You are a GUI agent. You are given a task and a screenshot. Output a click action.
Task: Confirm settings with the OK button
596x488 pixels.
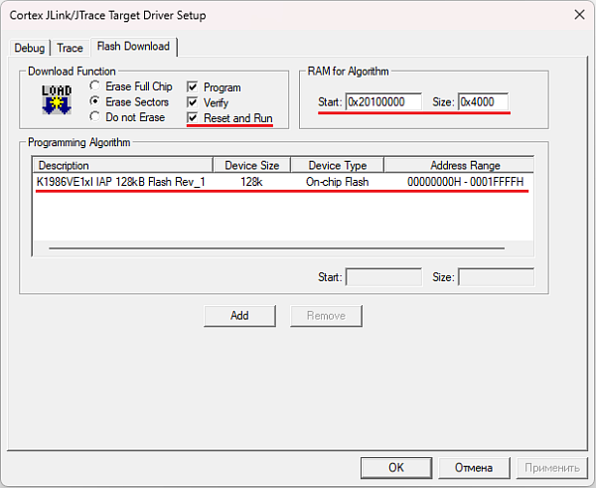click(395, 467)
